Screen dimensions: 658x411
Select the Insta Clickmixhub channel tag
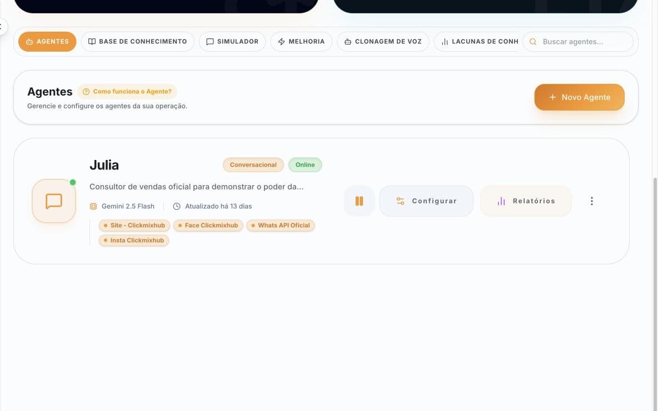click(x=134, y=240)
